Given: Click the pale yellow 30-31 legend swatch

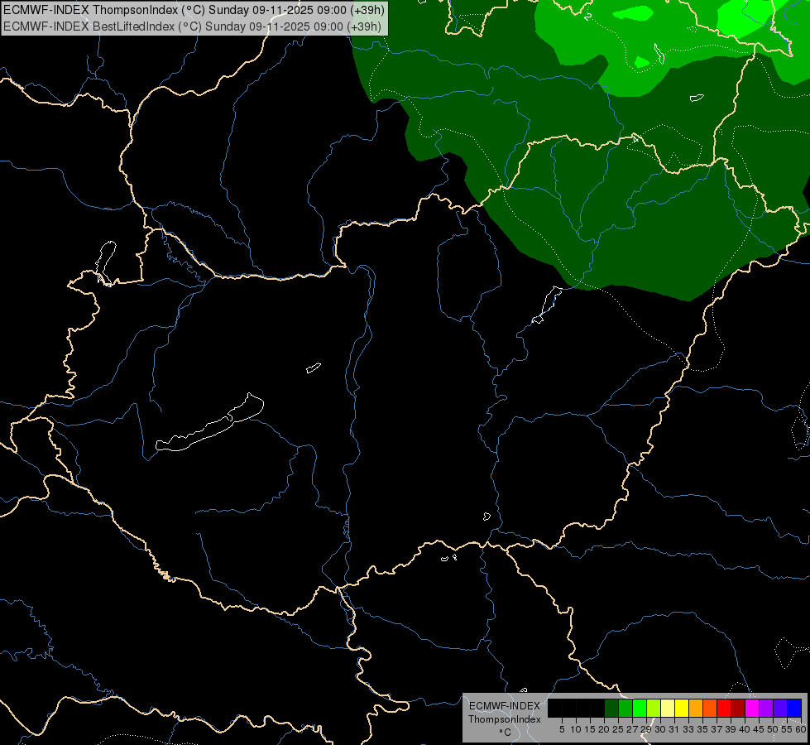Looking at the screenshot, I should click(668, 708).
